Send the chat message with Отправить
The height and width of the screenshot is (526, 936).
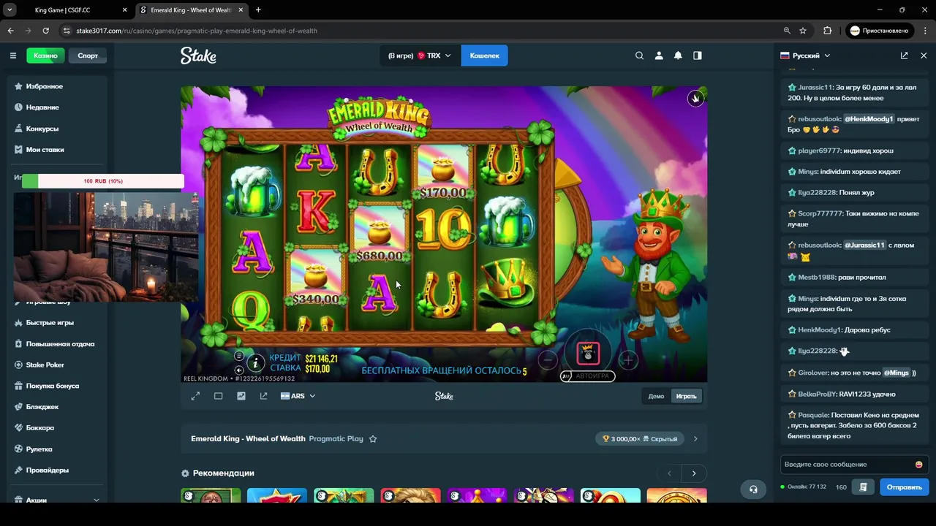[x=905, y=487]
